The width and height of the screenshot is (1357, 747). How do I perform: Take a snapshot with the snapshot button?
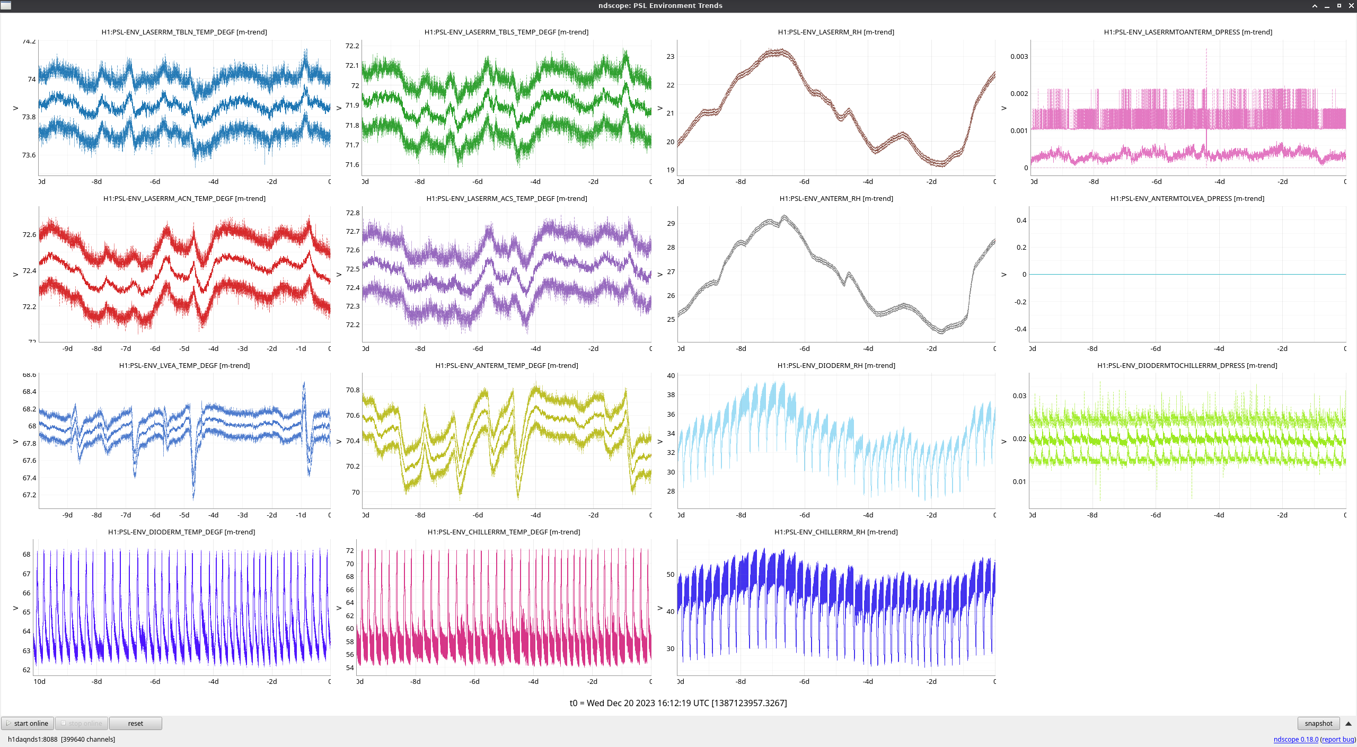pos(1318,723)
